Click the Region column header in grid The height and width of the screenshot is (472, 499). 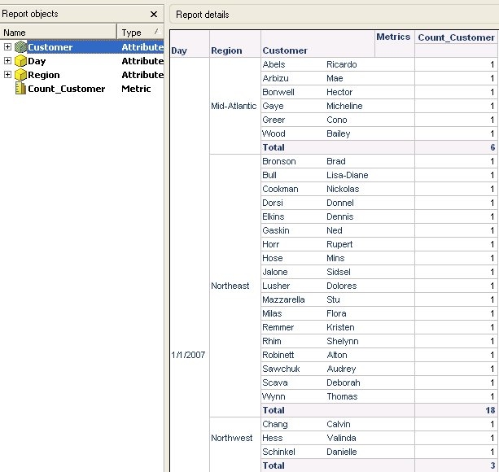[x=226, y=50]
